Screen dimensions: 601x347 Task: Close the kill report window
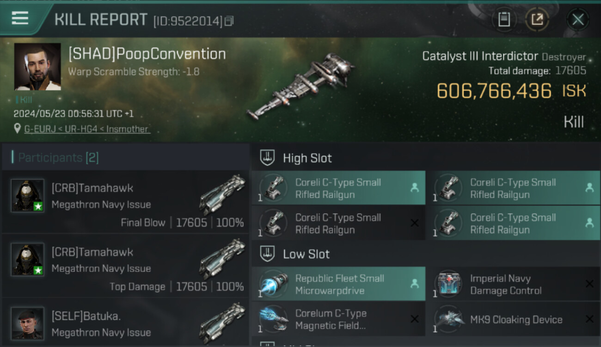tap(578, 20)
